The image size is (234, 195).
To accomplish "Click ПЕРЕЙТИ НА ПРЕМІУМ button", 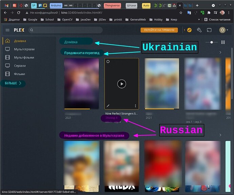I will point(159,30).
